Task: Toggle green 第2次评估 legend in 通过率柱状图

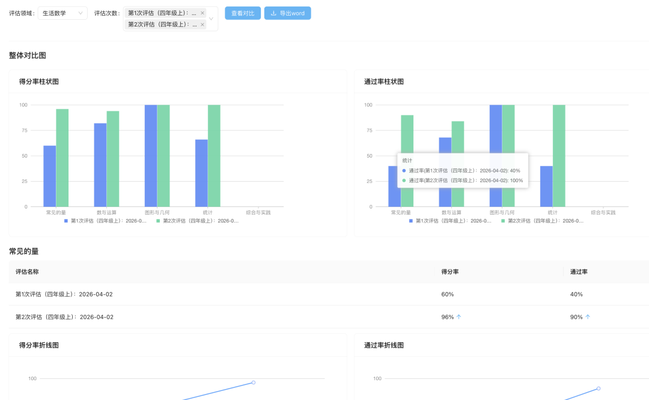Action: tap(542, 221)
